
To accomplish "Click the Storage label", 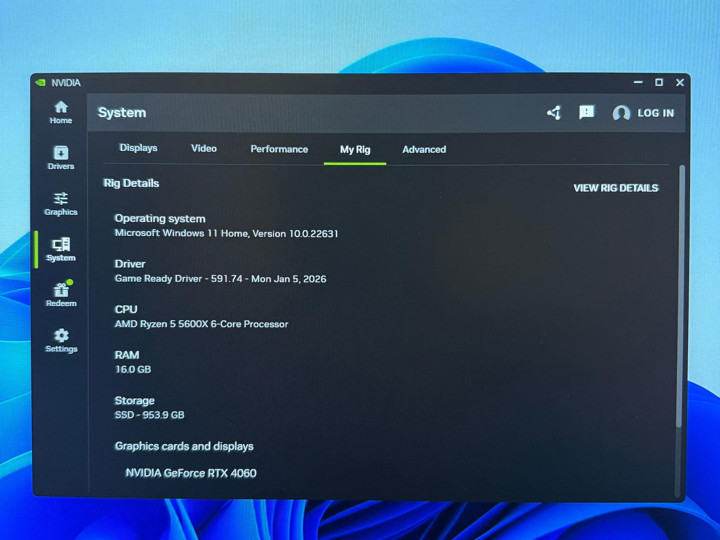I will (x=135, y=401).
